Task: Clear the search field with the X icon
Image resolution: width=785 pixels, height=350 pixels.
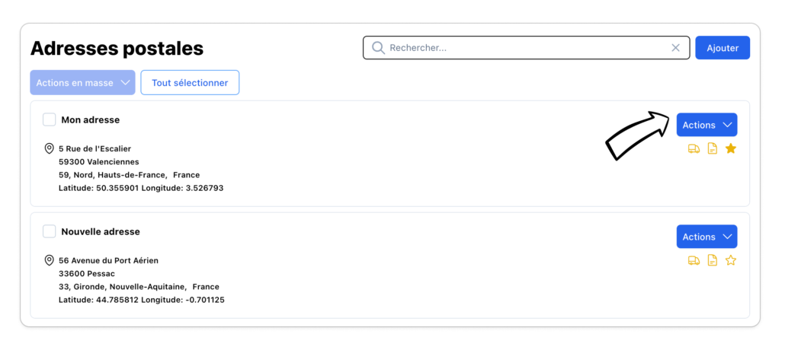Action: tap(675, 48)
